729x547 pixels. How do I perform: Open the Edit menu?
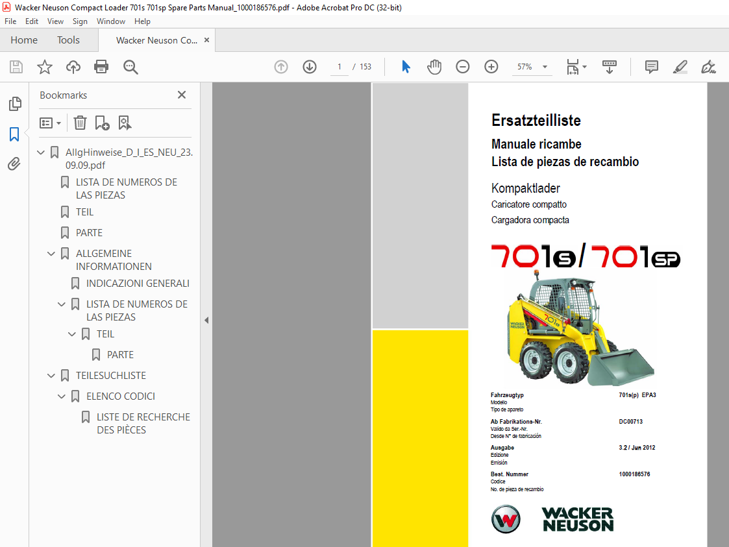[x=32, y=21]
